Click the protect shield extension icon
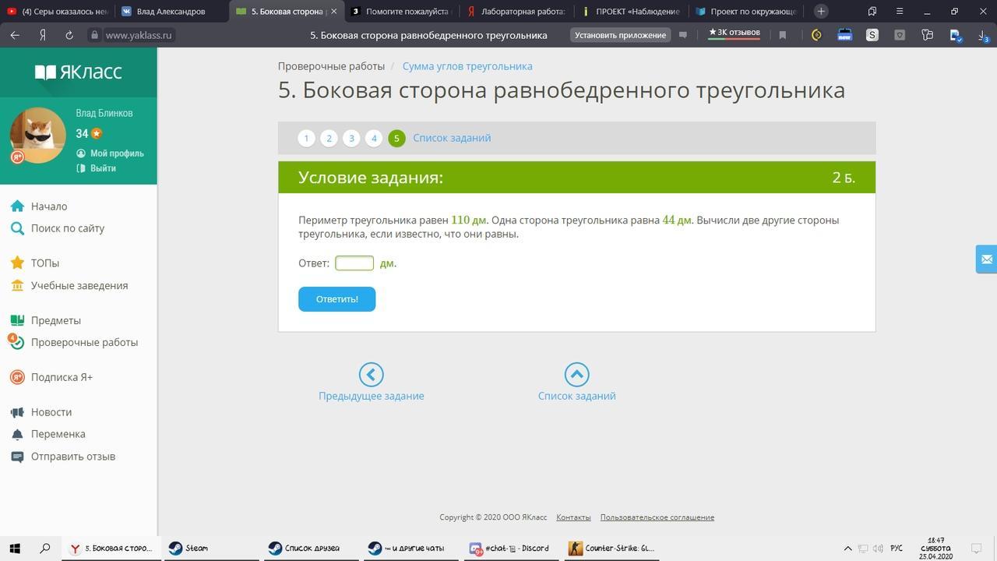 pos(900,35)
